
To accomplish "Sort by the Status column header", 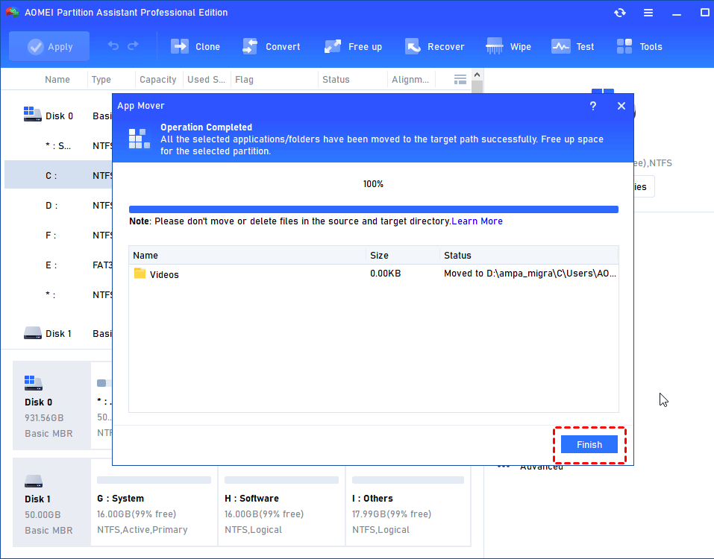I will [336, 79].
